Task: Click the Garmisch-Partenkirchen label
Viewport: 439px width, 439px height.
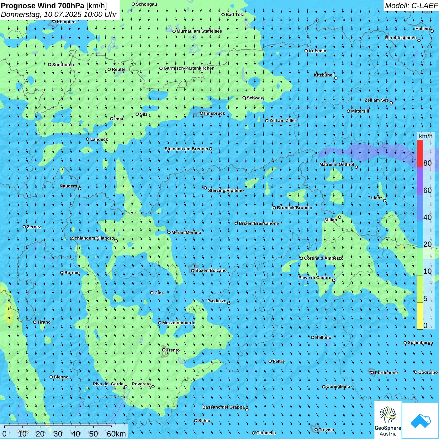Action: click(189, 68)
